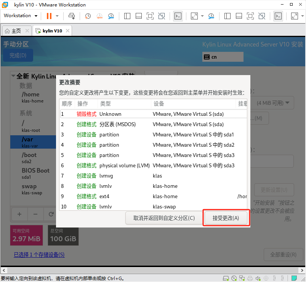Click 取消并返回到自定义分区(C) button

click(x=164, y=218)
